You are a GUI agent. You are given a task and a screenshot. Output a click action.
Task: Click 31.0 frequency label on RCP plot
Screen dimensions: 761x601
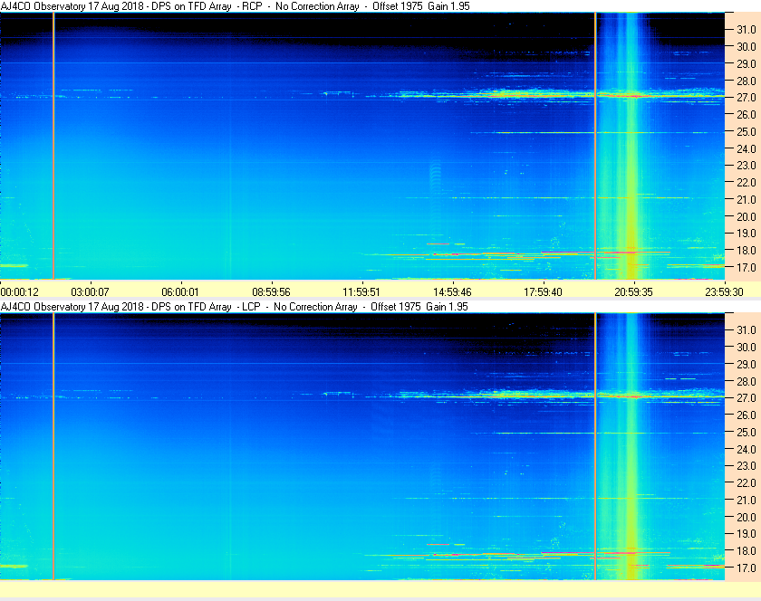(x=747, y=30)
